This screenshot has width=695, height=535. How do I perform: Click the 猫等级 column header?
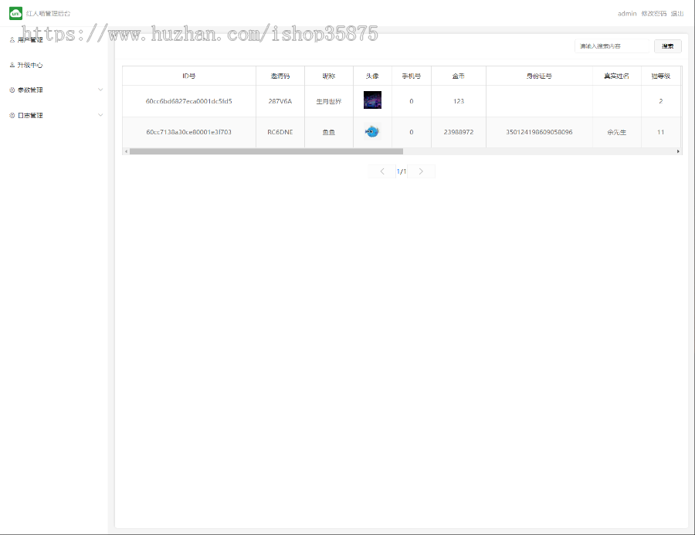click(x=660, y=76)
